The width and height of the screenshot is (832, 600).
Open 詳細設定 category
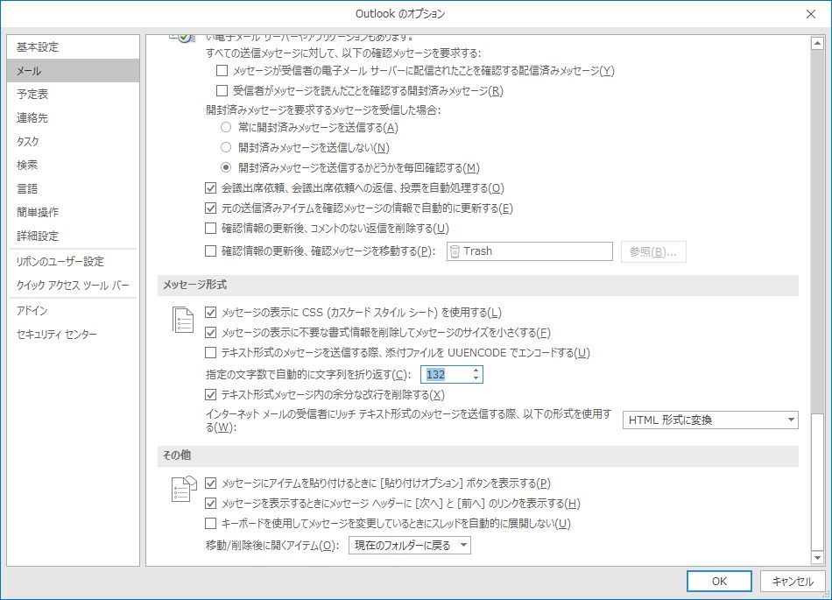click(74, 236)
